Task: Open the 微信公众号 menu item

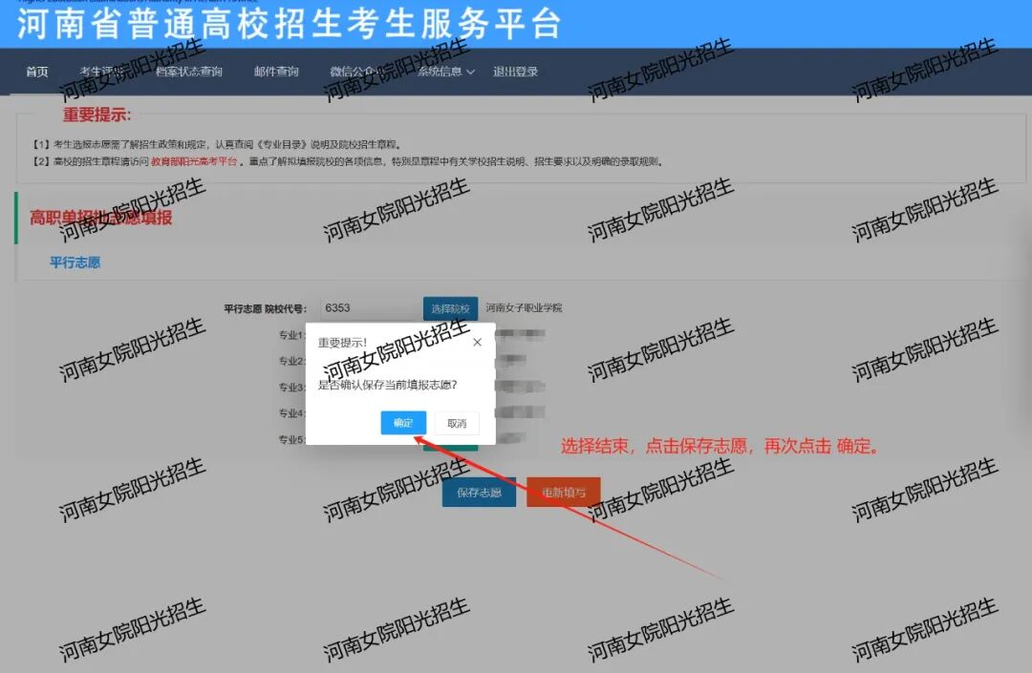Action: (357, 72)
